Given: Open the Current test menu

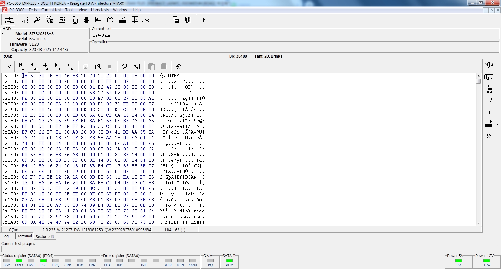Looking at the screenshot, I should click(x=51, y=10).
